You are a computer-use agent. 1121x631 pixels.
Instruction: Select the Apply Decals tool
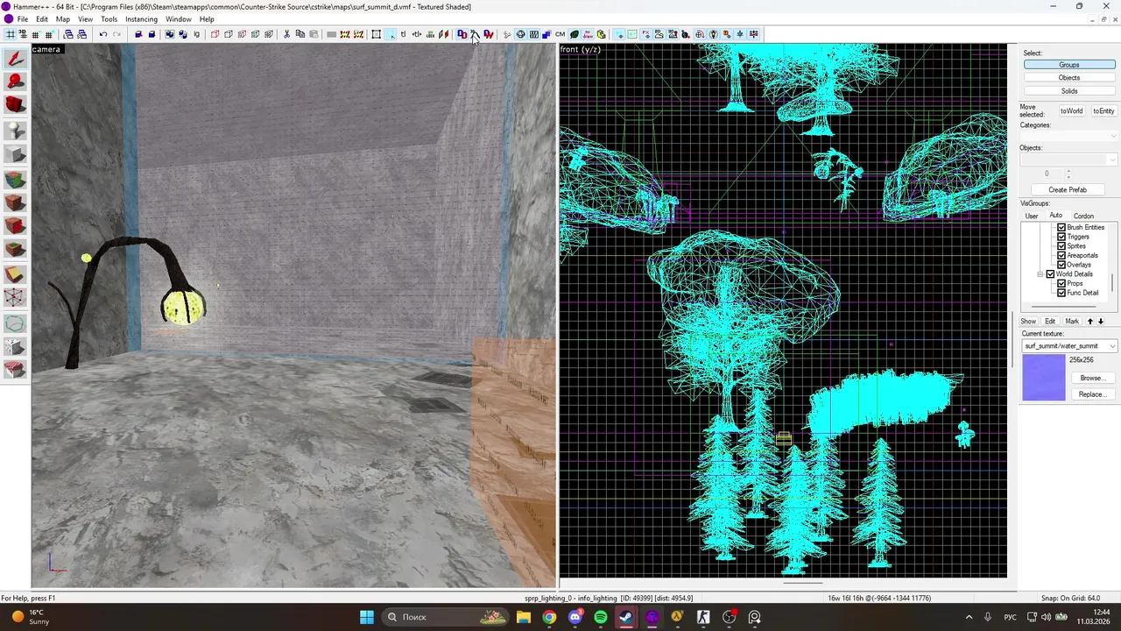(15, 226)
